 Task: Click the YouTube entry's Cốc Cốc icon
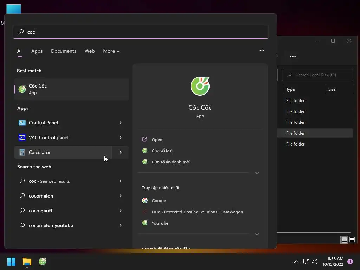(x=145, y=223)
